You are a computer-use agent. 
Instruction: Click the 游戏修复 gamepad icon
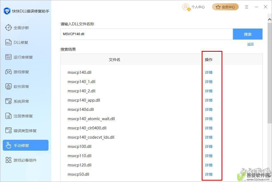point(8,72)
